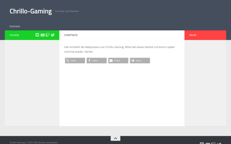
Task: Open the YouTube icon beside FOLGEN
Action: coord(43,35)
